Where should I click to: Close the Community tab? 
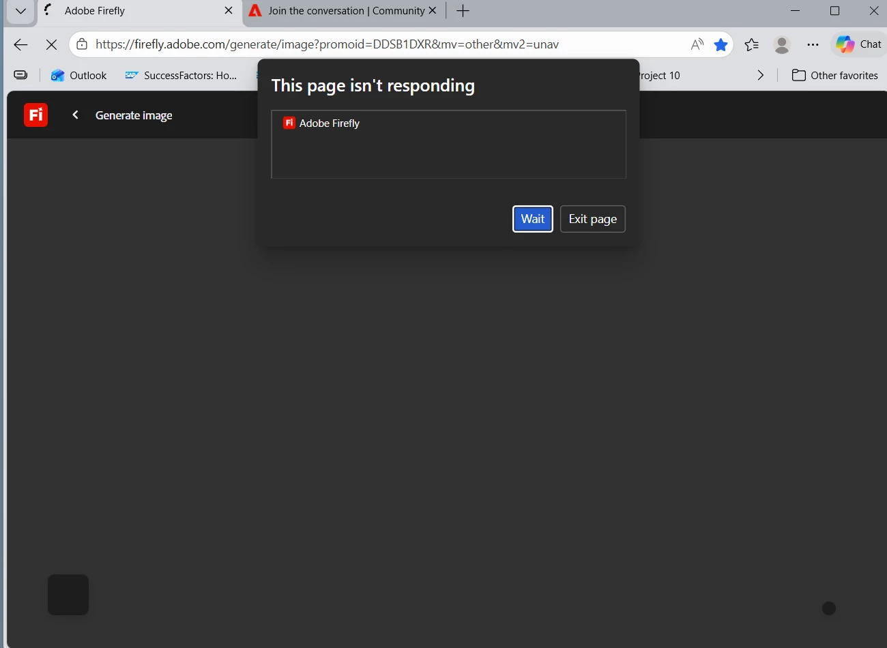point(433,11)
